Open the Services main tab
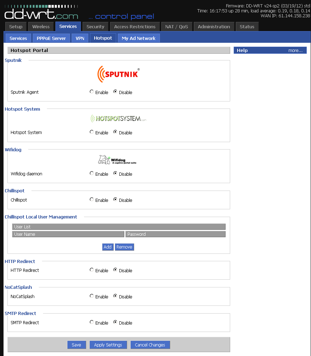This screenshot has width=311, height=356. (x=68, y=26)
